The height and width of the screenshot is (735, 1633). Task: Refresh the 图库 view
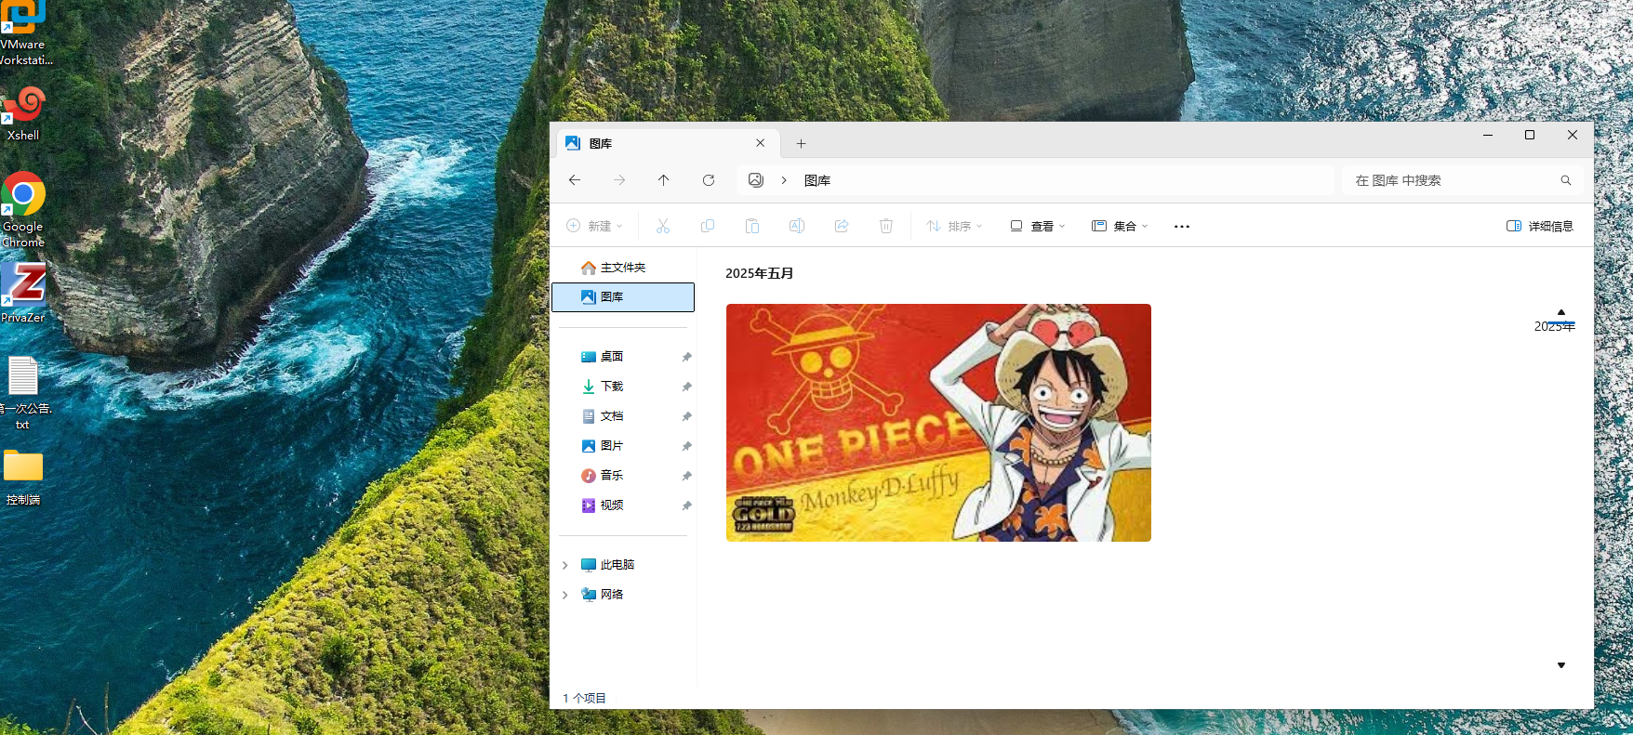(x=709, y=180)
